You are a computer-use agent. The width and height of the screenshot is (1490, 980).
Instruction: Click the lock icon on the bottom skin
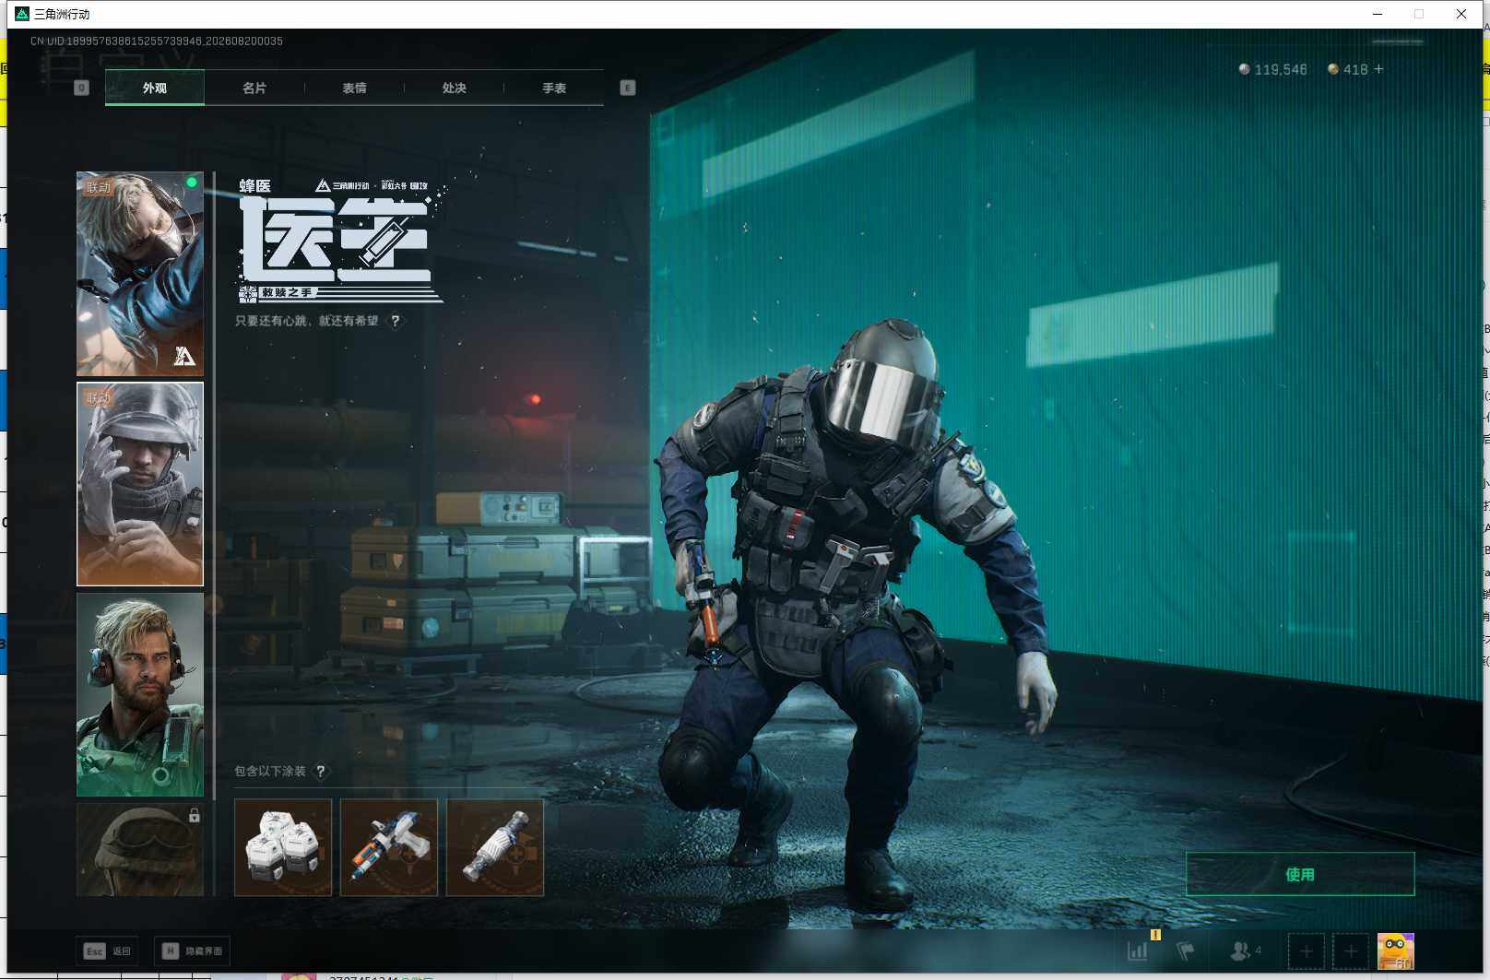click(x=195, y=815)
